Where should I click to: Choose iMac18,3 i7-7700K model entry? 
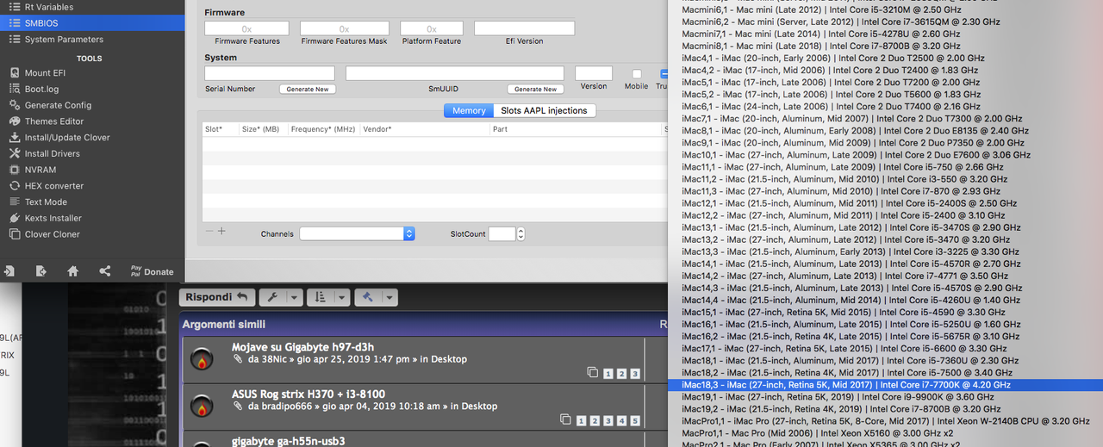click(x=885, y=385)
